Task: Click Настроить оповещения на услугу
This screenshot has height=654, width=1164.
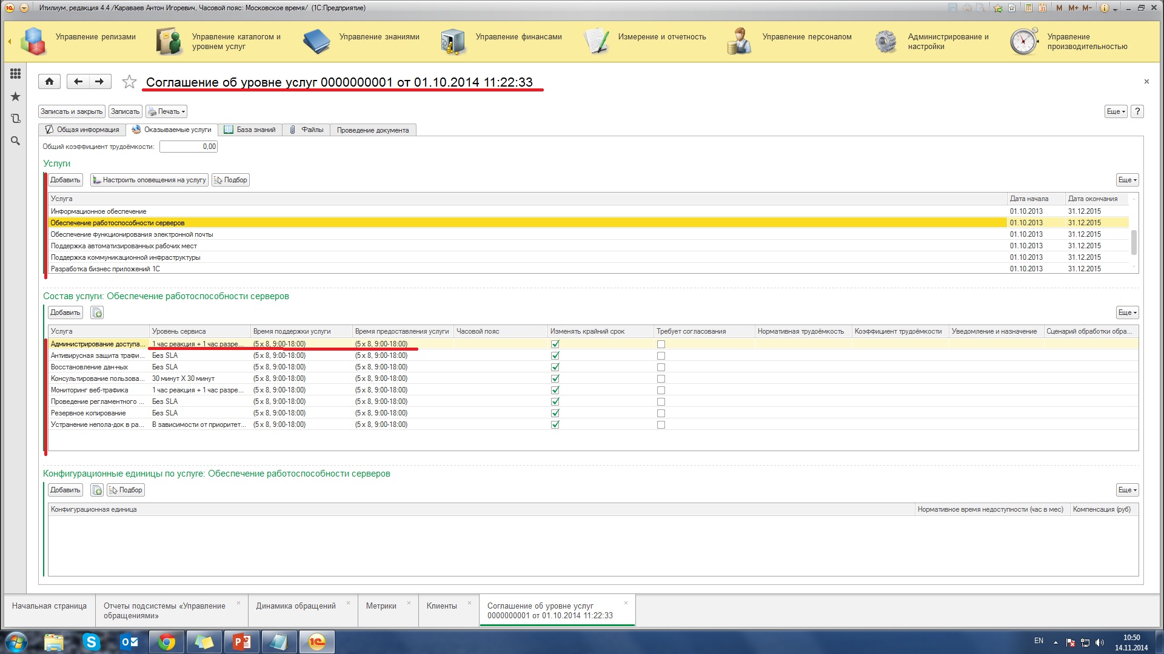Action: 149,180
